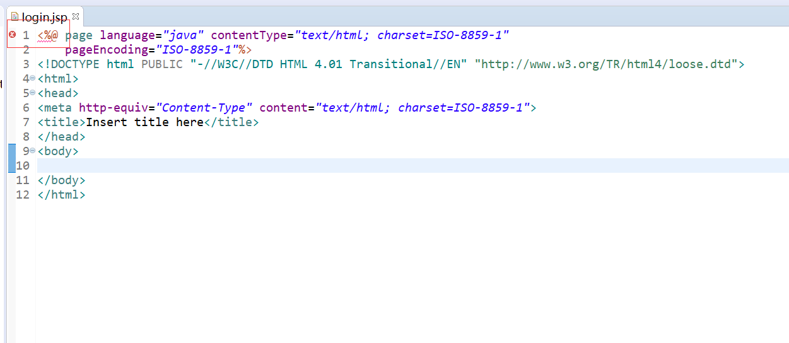789x343 pixels.
Task: Click the "java" attribute value
Action: [x=183, y=35]
